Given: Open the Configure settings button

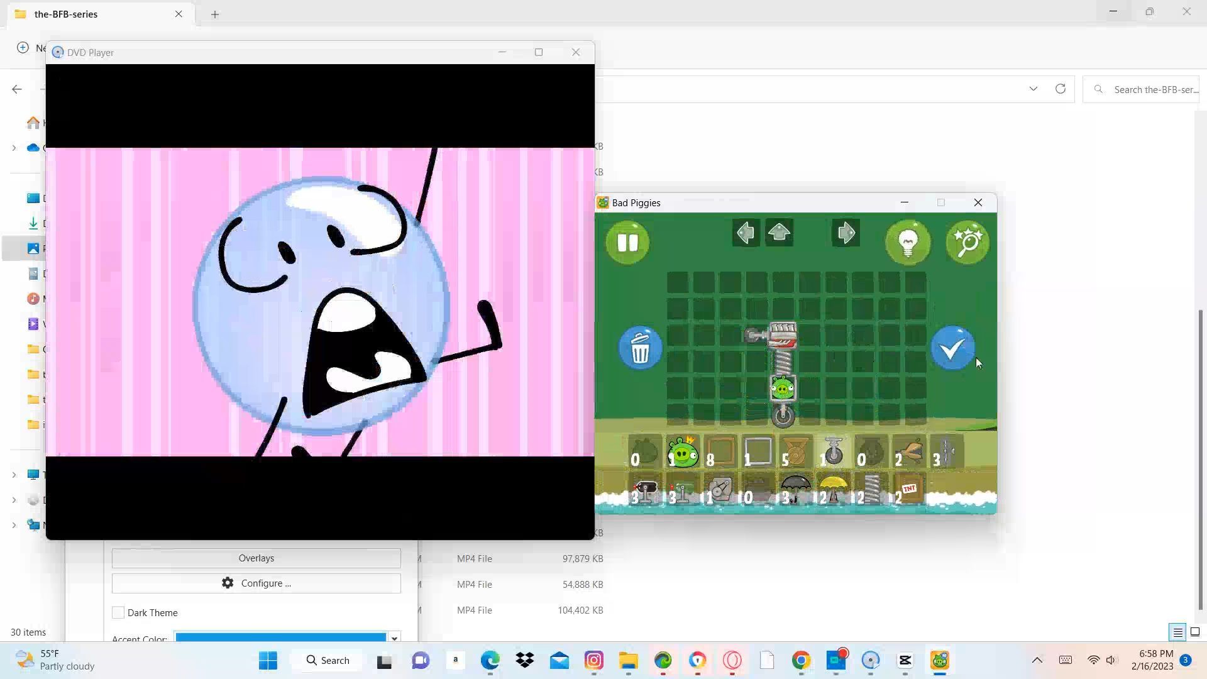Looking at the screenshot, I should coord(256,583).
